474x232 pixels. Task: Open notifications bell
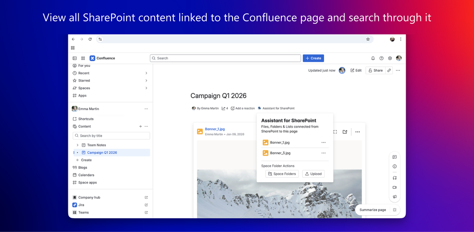tap(373, 58)
